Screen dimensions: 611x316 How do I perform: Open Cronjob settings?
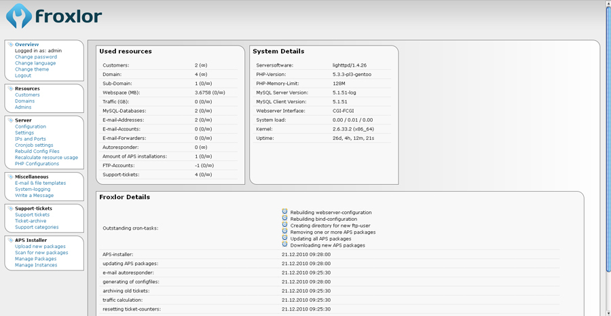click(34, 145)
